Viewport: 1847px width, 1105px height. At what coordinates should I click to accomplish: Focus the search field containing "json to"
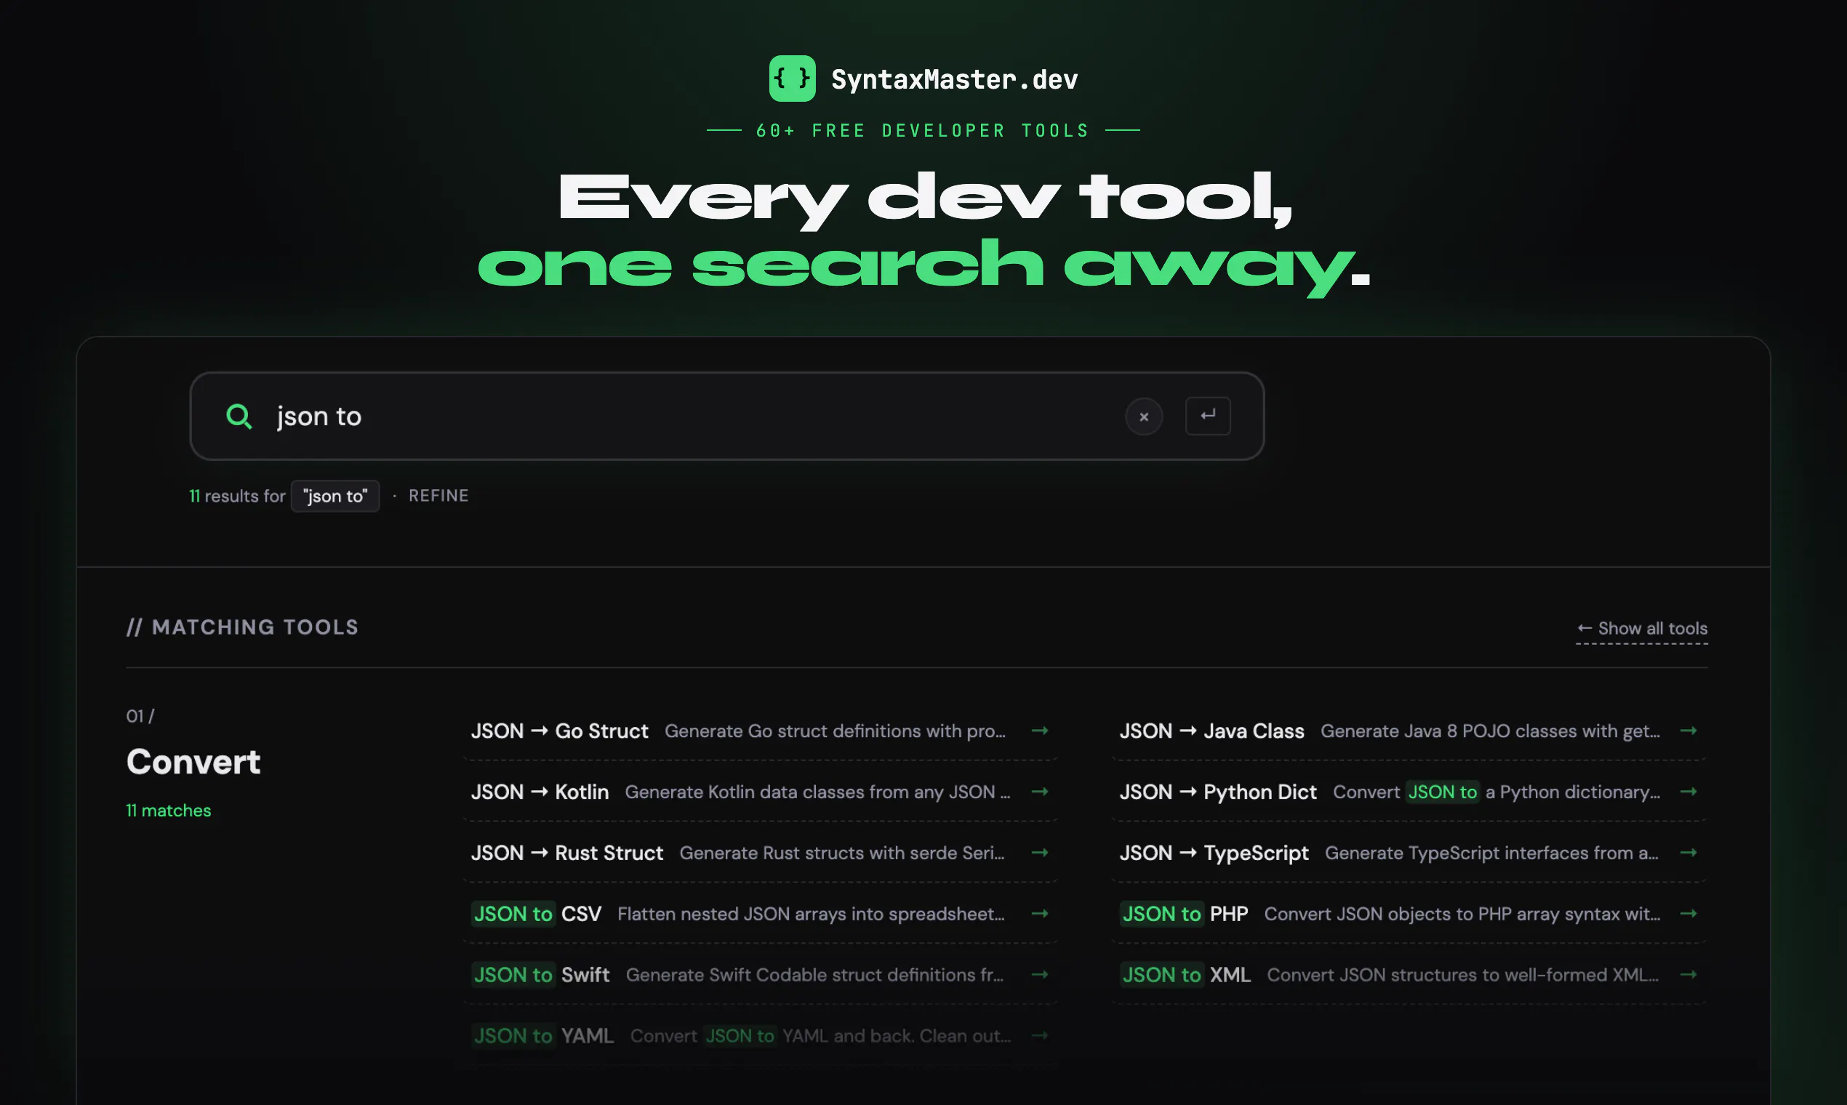(x=726, y=417)
